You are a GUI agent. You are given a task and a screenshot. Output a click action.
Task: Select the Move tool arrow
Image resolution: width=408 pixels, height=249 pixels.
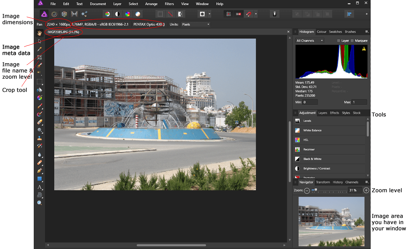(40, 41)
